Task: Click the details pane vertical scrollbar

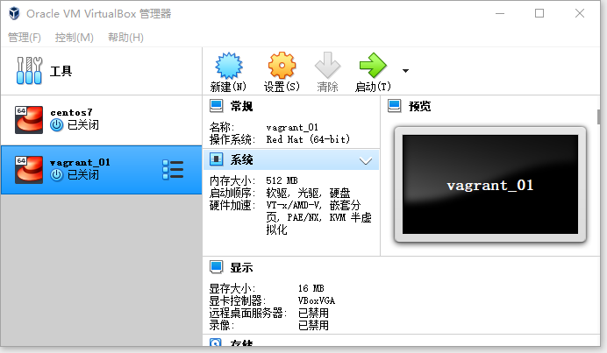Action: 598,117
